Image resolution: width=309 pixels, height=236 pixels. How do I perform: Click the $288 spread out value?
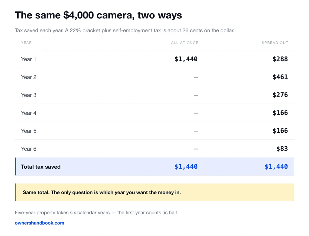[280, 59]
